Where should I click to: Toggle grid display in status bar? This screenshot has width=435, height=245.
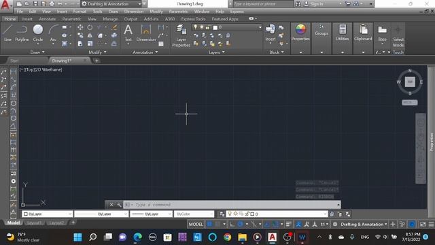point(210,224)
